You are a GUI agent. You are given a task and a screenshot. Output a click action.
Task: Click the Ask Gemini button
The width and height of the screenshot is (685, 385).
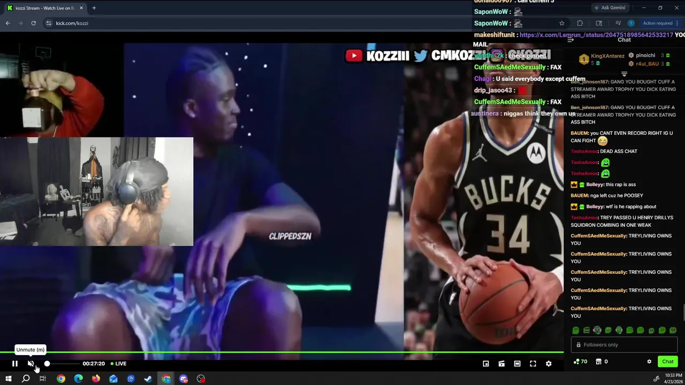610,8
